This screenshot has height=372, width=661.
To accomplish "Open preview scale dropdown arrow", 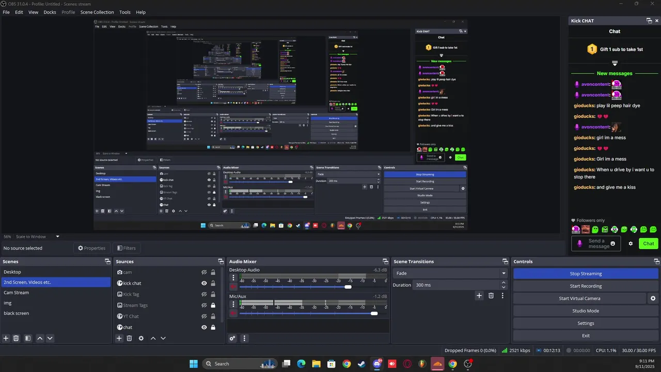I will point(57,237).
